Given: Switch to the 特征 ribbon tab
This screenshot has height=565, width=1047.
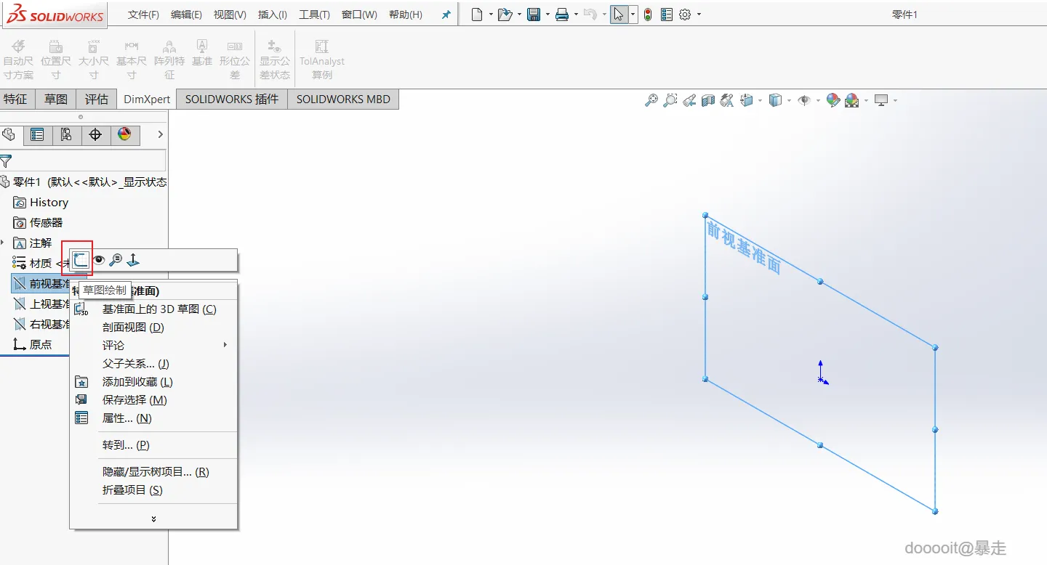Looking at the screenshot, I should [15, 99].
